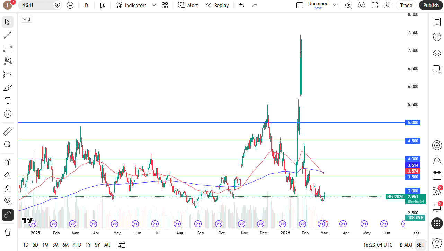Expand the Indicators favorites dropdown arrow
444x251 pixels.
click(x=154, y=5)
